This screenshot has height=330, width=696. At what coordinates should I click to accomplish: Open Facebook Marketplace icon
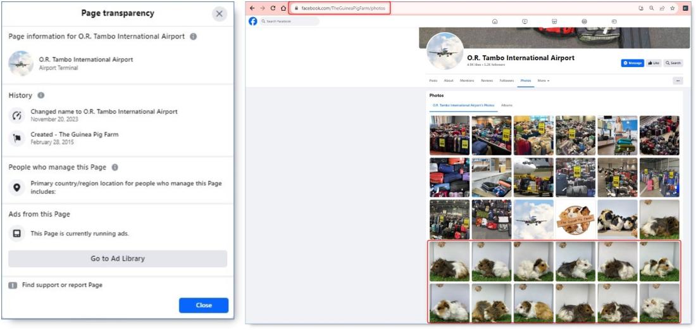click(x=554, y=22)
